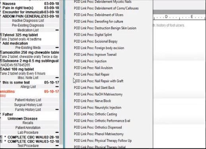The width and height of the screenshot is (206, 149).
Task: Click the icon beside Suboxone 2 mg-0.5 mg
Action: [1, 61]
